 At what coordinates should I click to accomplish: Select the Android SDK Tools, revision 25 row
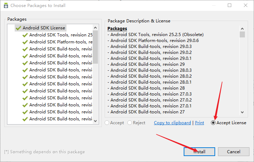click(x=57, y=35)
